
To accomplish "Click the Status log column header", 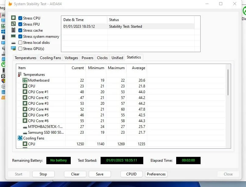I will pyautogui.click(x=151, y=20).
